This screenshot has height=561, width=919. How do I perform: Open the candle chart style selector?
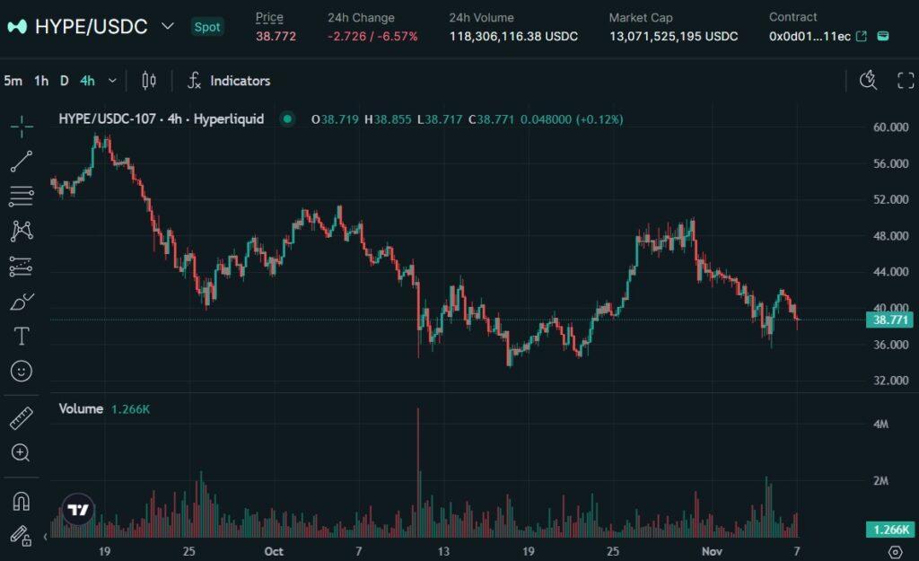pos(148,80)
